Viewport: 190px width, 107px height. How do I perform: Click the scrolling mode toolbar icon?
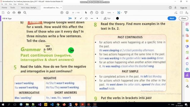[126, 12]
